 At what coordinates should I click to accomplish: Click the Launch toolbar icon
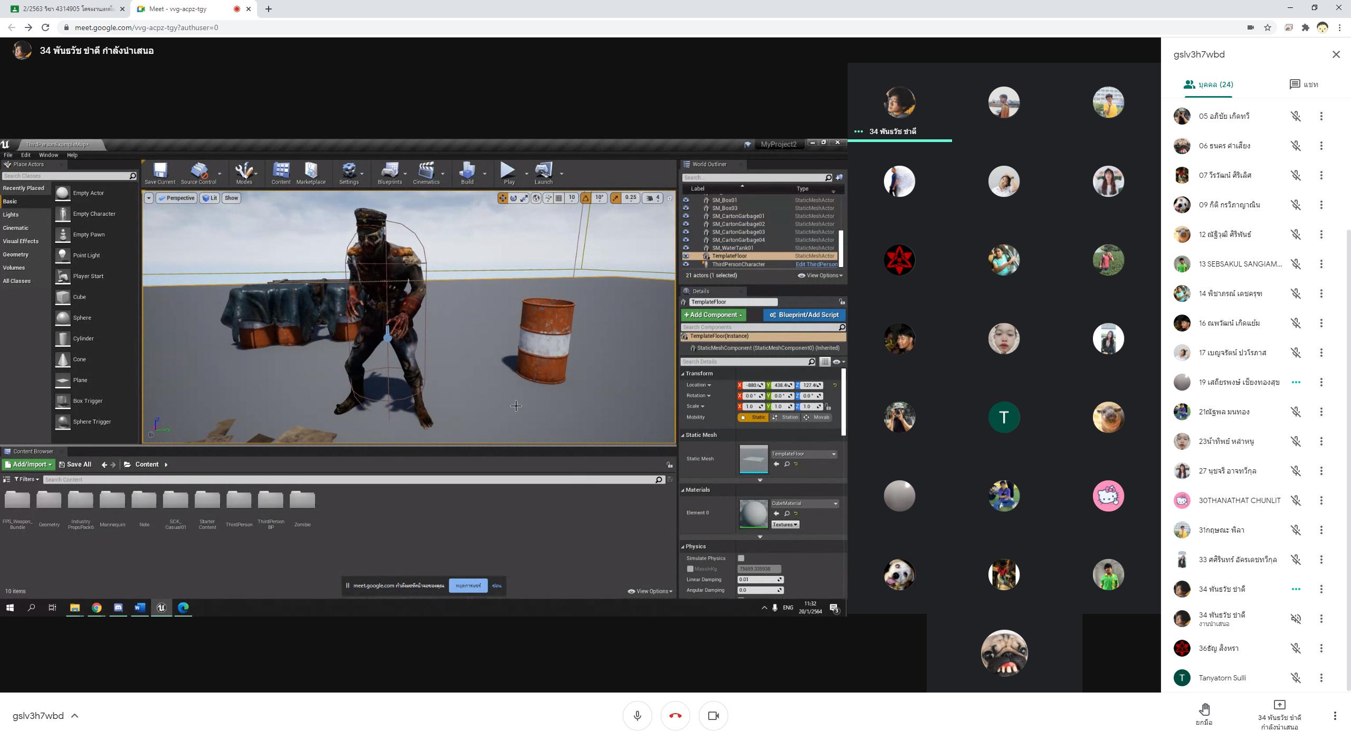(x=543, y=173)
